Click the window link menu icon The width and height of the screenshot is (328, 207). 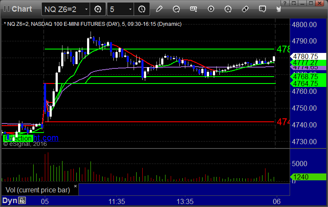click(x=294, y=3)
